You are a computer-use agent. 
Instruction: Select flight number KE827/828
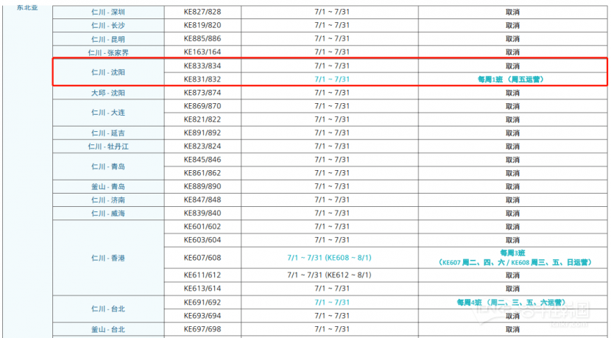[202, 13]
